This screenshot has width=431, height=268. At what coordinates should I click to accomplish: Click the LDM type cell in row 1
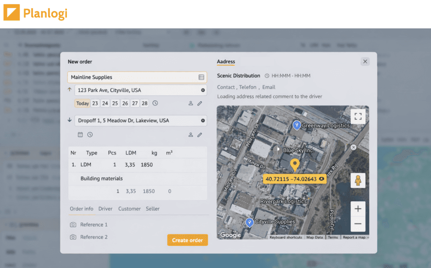click(86, 164)
